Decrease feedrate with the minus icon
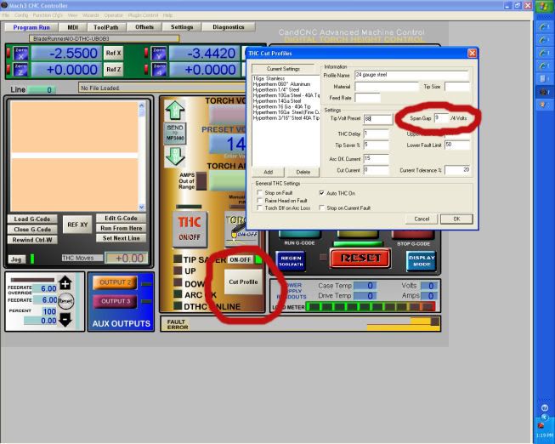Viewport: 555px width, 444px height. pyautogui.click(x=65, y=319)
